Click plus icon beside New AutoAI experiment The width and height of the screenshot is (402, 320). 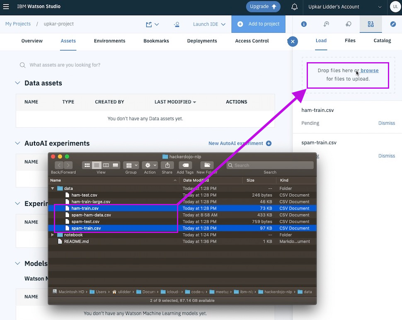269,143
